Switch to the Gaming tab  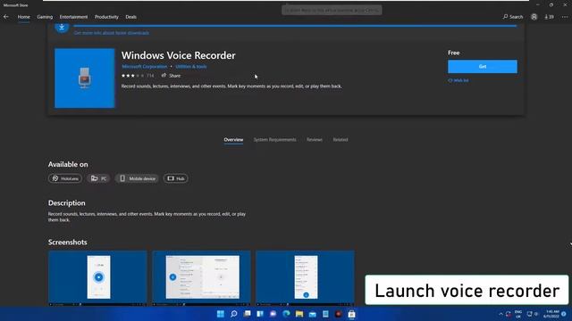pyautogui.click(x=45, y=17)
